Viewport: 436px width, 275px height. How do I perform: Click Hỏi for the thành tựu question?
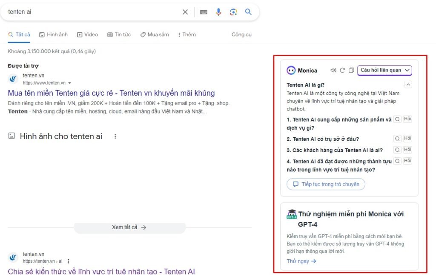point(407,161)
